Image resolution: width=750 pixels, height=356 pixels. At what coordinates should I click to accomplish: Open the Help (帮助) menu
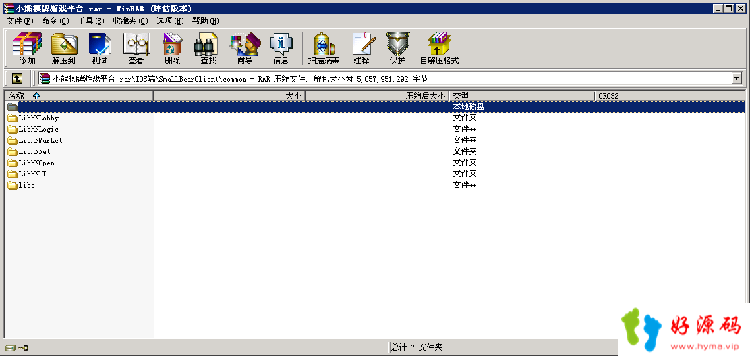point(206,21)
